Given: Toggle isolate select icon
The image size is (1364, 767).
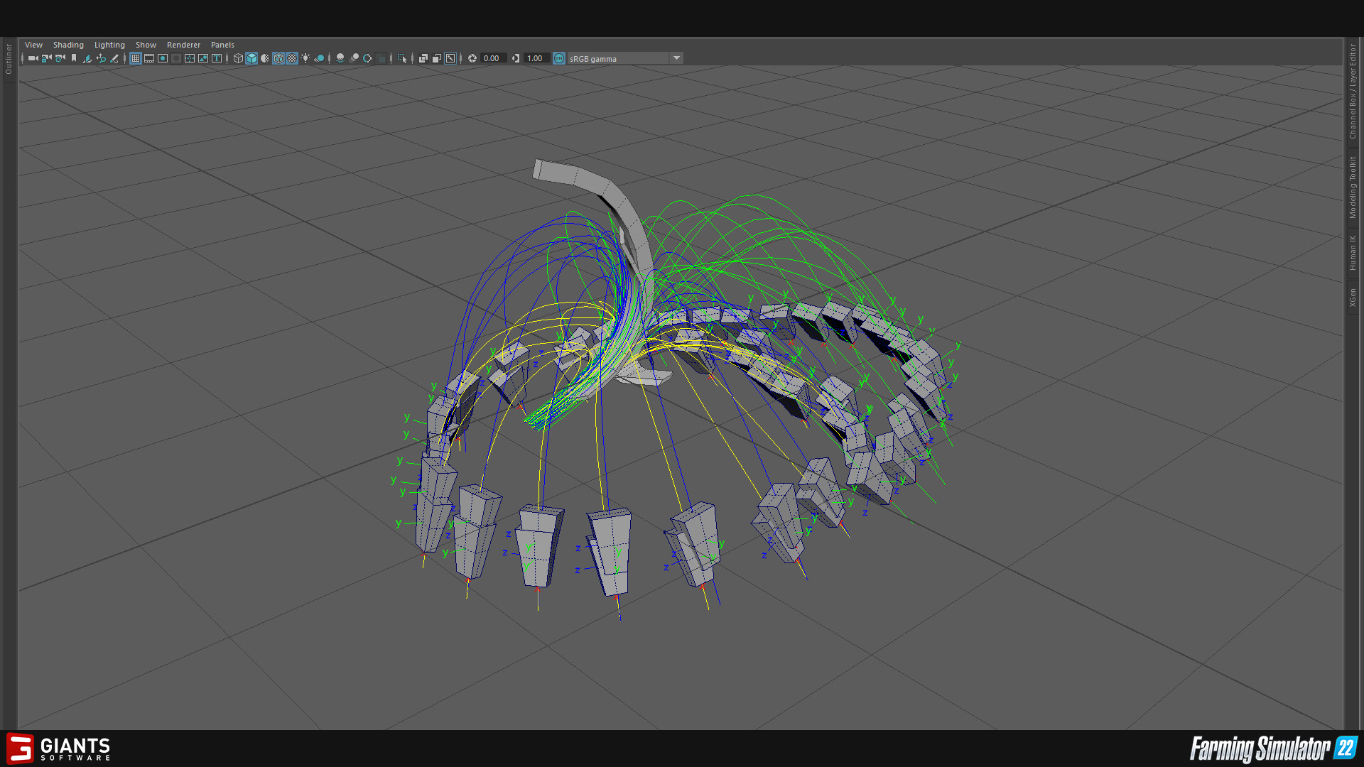Looking at the screenshot, I should [402, 58].
